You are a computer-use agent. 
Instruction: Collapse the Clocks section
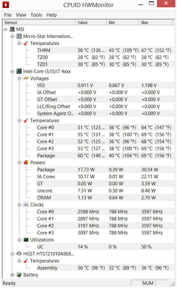pos(19,205)
